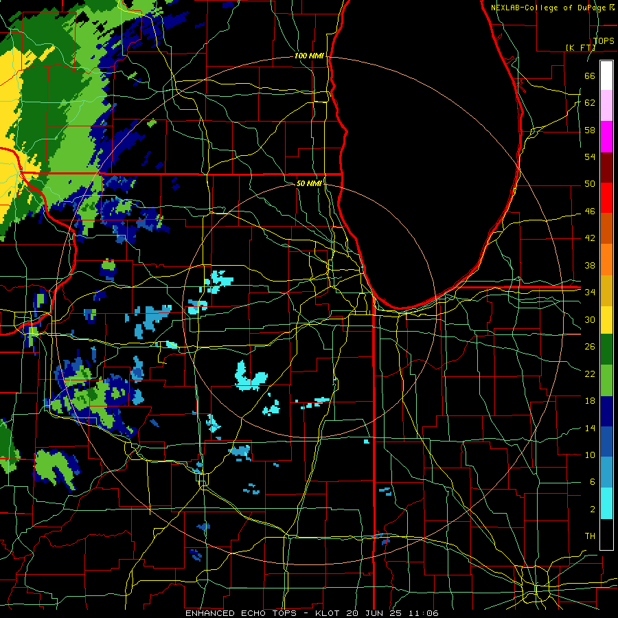
Task: Click the "50 NMI" range ring label
Action: 308,183
